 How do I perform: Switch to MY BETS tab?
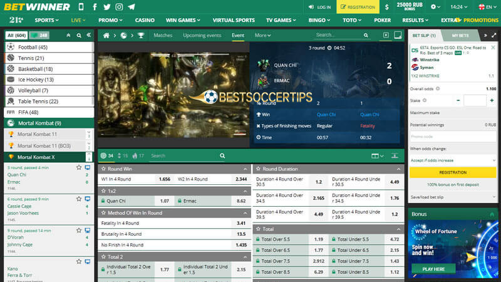pos(460,36)
